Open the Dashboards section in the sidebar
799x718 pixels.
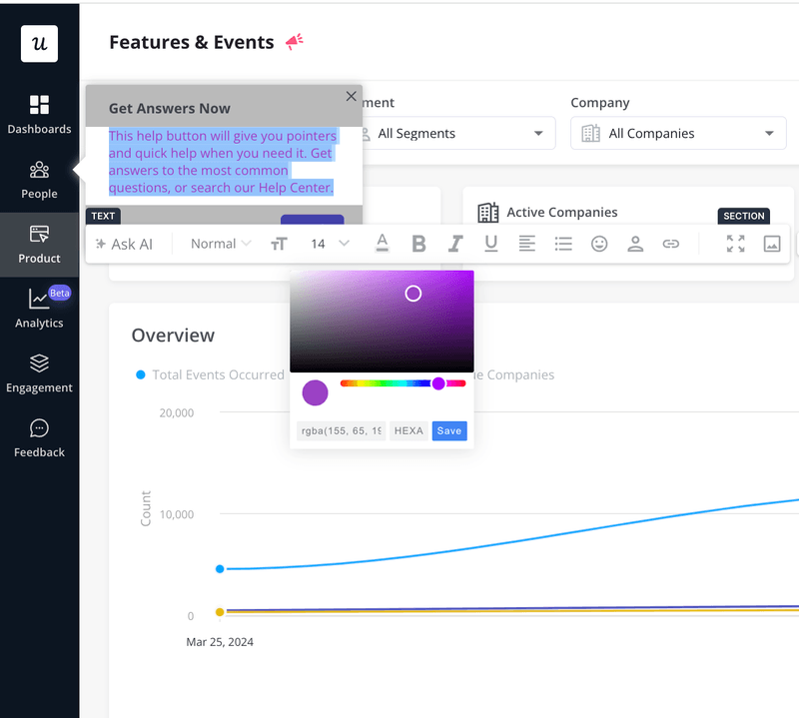tap(39, 113)
